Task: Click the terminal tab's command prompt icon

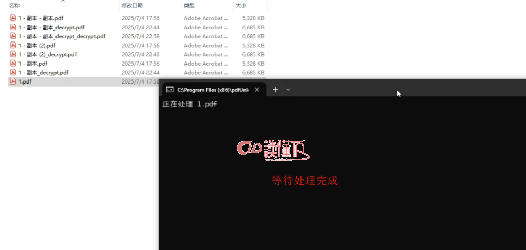Action: [x=170, y=89]
